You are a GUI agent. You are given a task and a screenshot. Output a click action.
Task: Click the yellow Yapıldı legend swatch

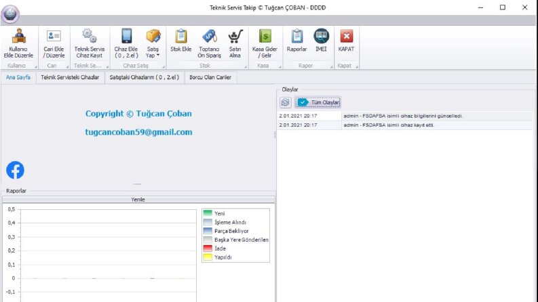(208, 257)
